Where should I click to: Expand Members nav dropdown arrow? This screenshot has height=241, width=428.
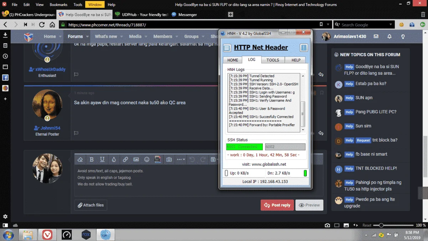pyautogui.click(x=176, y=36)
